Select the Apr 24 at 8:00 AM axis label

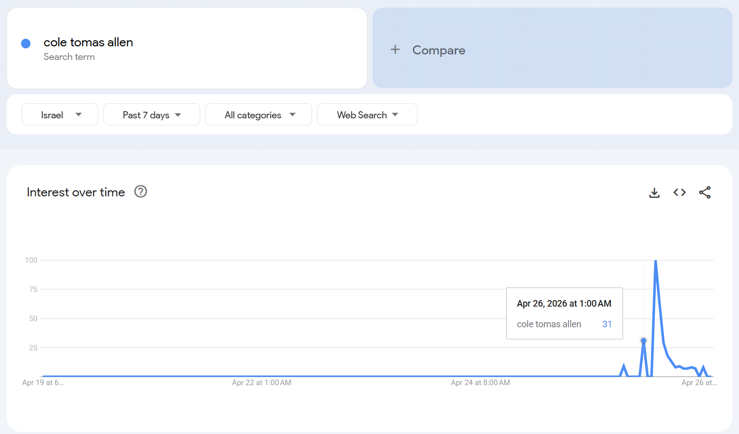pos(480,383)
